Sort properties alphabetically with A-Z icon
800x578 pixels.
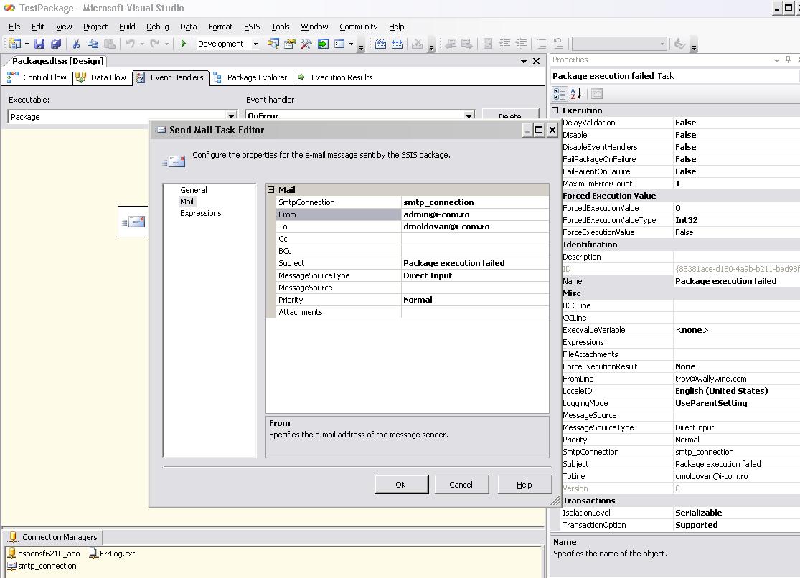tap(575, 94)
